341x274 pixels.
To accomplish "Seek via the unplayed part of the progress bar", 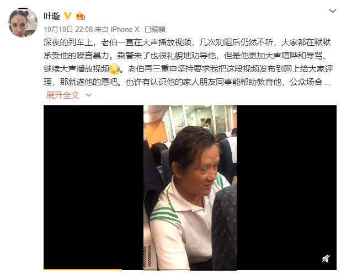I will (229, 270).
